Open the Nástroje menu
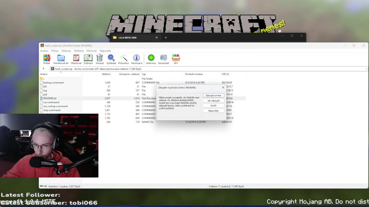This screenshot has height=207, width=369. pyautogui.click(x=66, y=51)
